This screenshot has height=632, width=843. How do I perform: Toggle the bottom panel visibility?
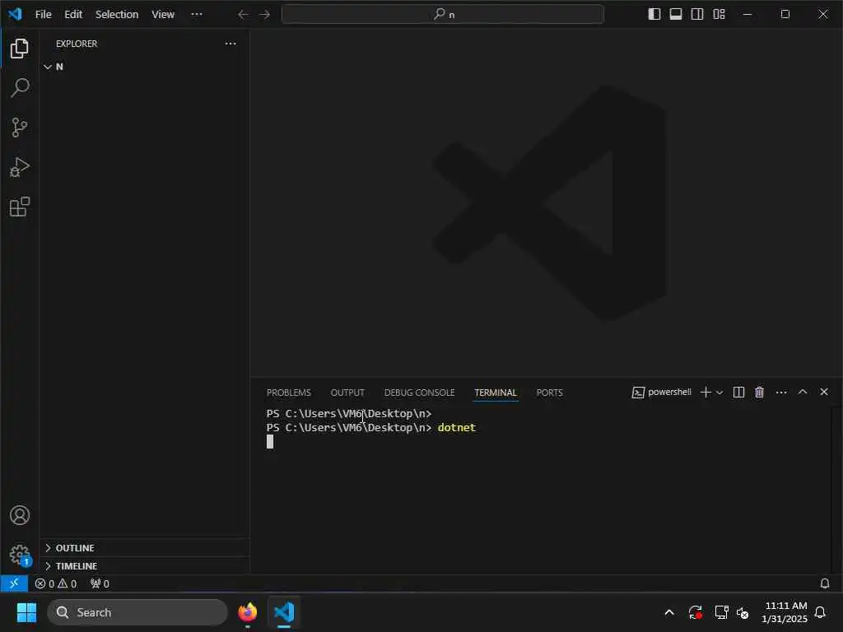pyautogui.click(x=675, y=14)
